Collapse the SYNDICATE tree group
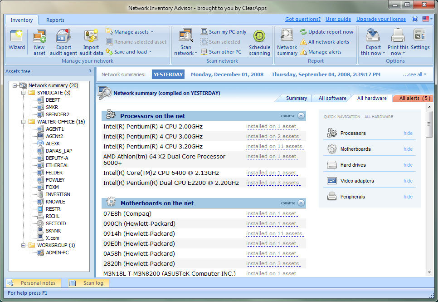 click(23, 93)
